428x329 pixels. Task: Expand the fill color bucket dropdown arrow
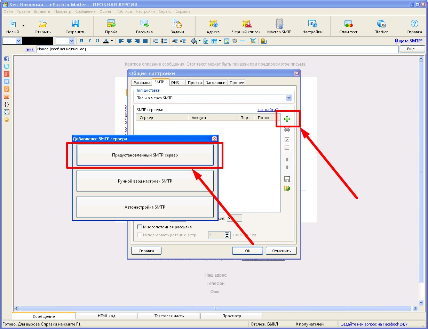point(199,41)
